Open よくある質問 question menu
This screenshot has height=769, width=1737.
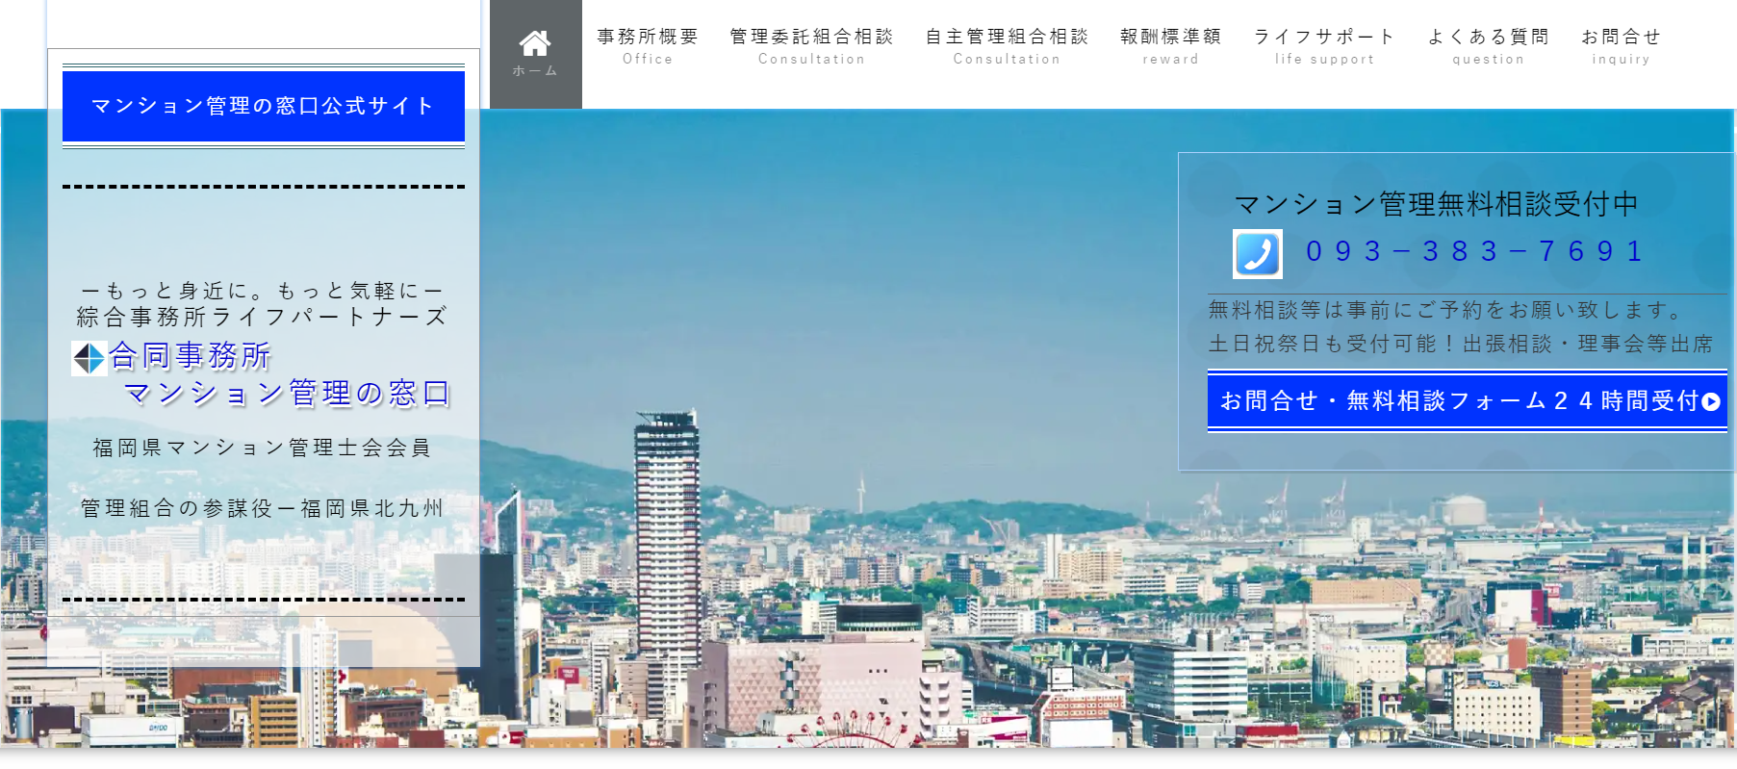[1488, 46]
